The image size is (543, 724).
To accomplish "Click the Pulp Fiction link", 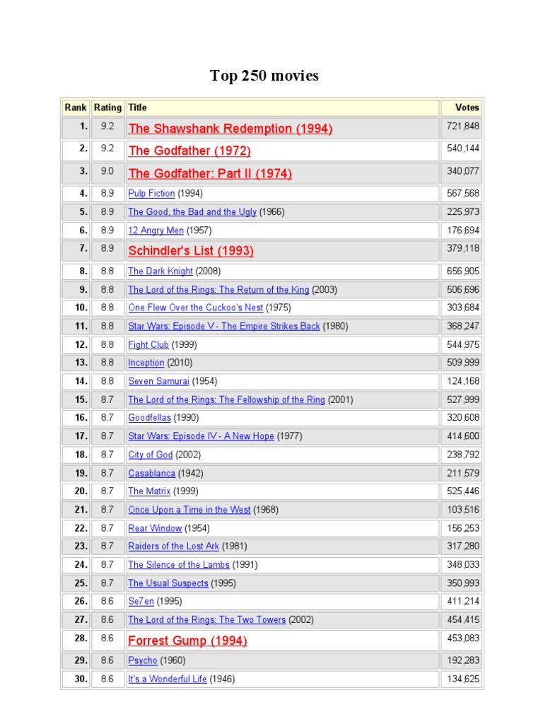I will click(x=151, y=194).
